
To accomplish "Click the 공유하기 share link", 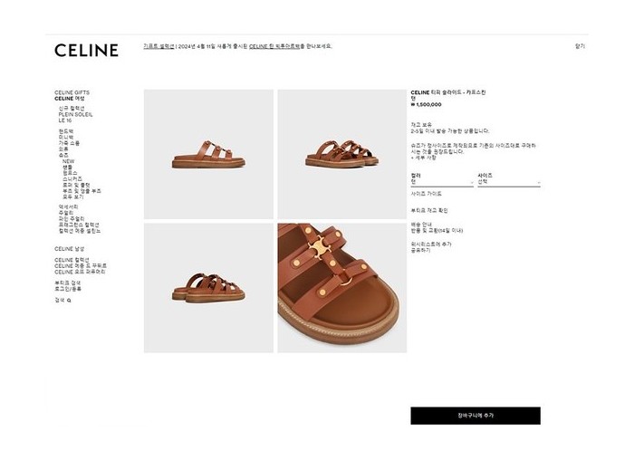I will point(420,250).
